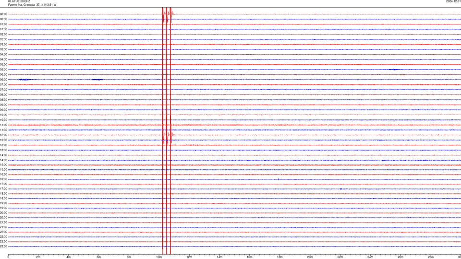The width and height of the screenshot is (461, 259).
Task: Select the 16:00 time label
Action: pos(3,175)
